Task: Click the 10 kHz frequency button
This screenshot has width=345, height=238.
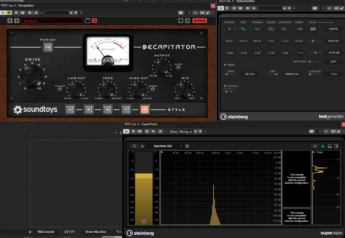Action: coord(299,41)
